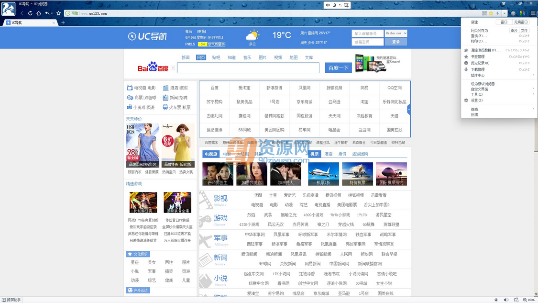Go to the browser home page icon
The image size is (538, 303).
point(38,13)
